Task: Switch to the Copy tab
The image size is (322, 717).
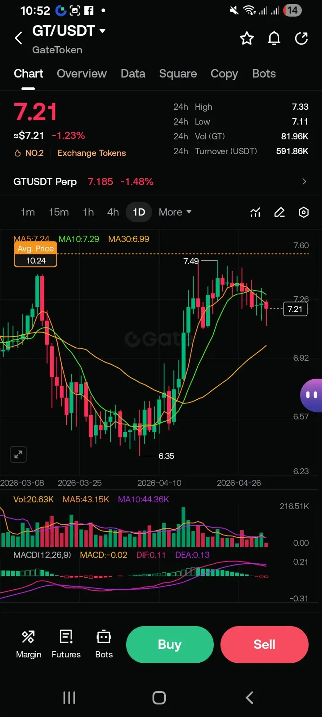Action: coord(224,73)
